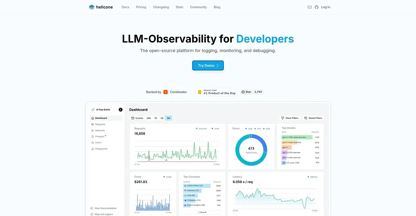Viewport: 416px width, 216px height.
Task: Open the GitHub icon in the top navigation
Action: (x=316, y=7)
